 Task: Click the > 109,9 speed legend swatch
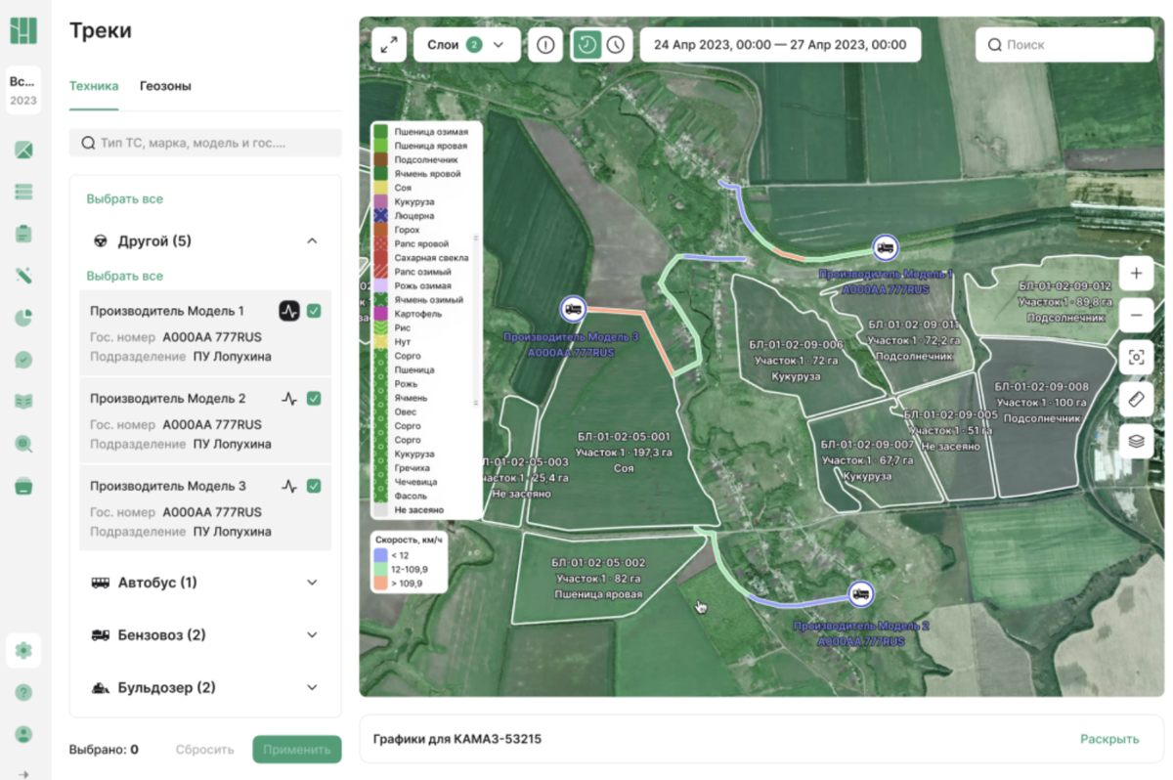point(380,583)
